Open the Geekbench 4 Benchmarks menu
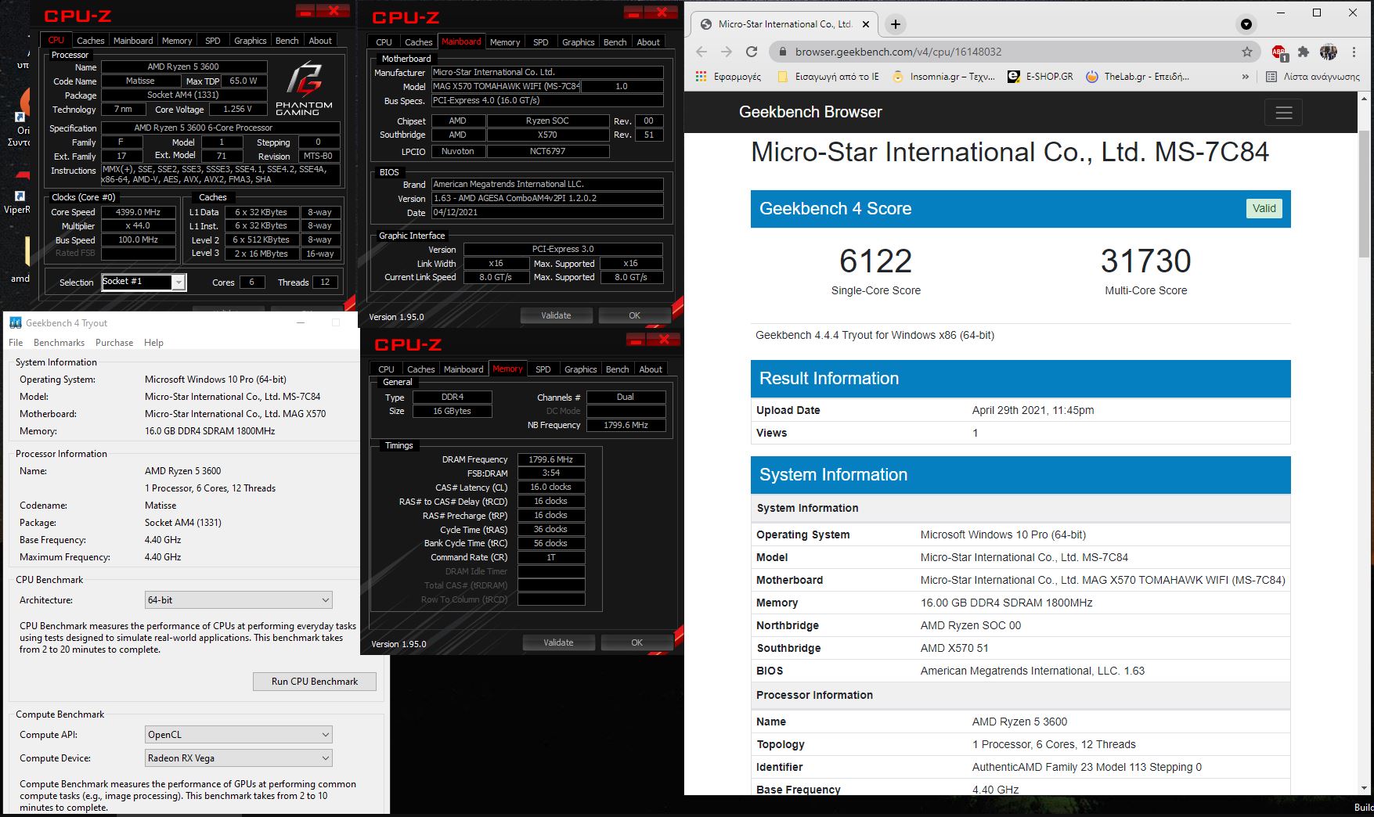 (x=59, y=343)
